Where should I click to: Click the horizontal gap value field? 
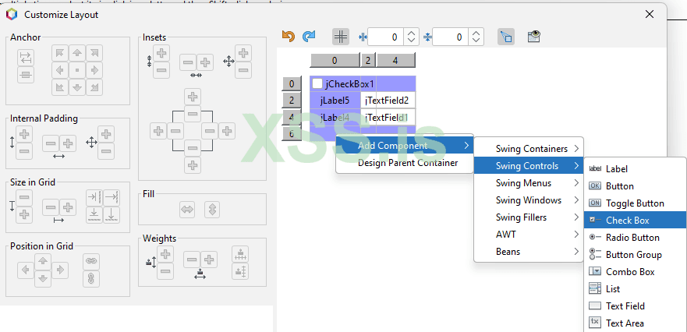point(385,37)
